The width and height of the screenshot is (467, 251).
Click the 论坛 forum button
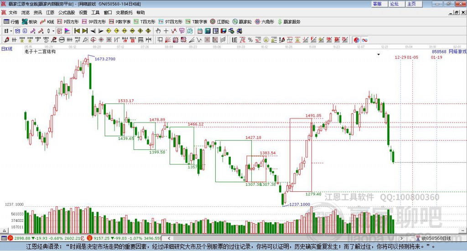coord(396,4)
